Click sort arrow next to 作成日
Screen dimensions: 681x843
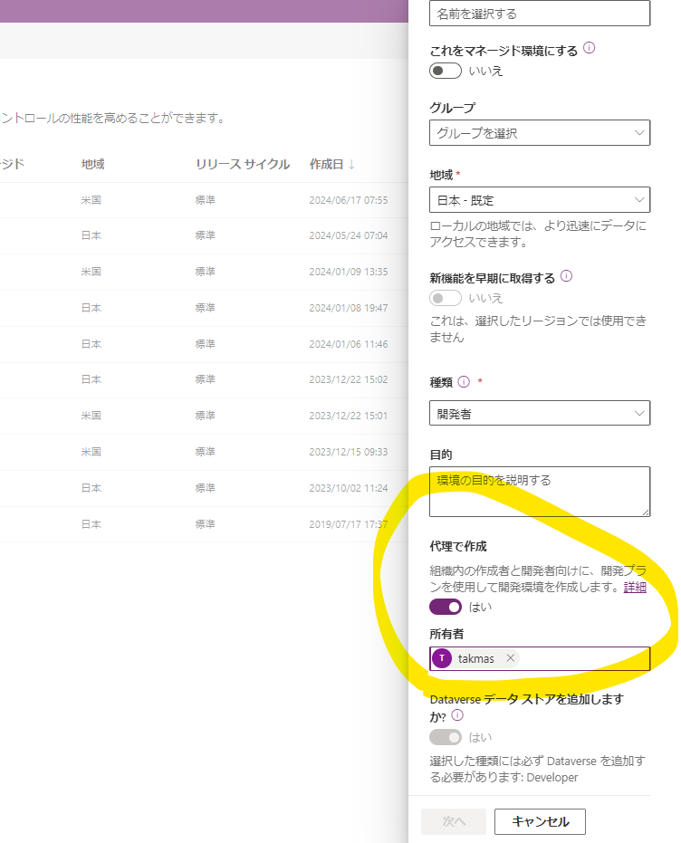coord(351,164)
